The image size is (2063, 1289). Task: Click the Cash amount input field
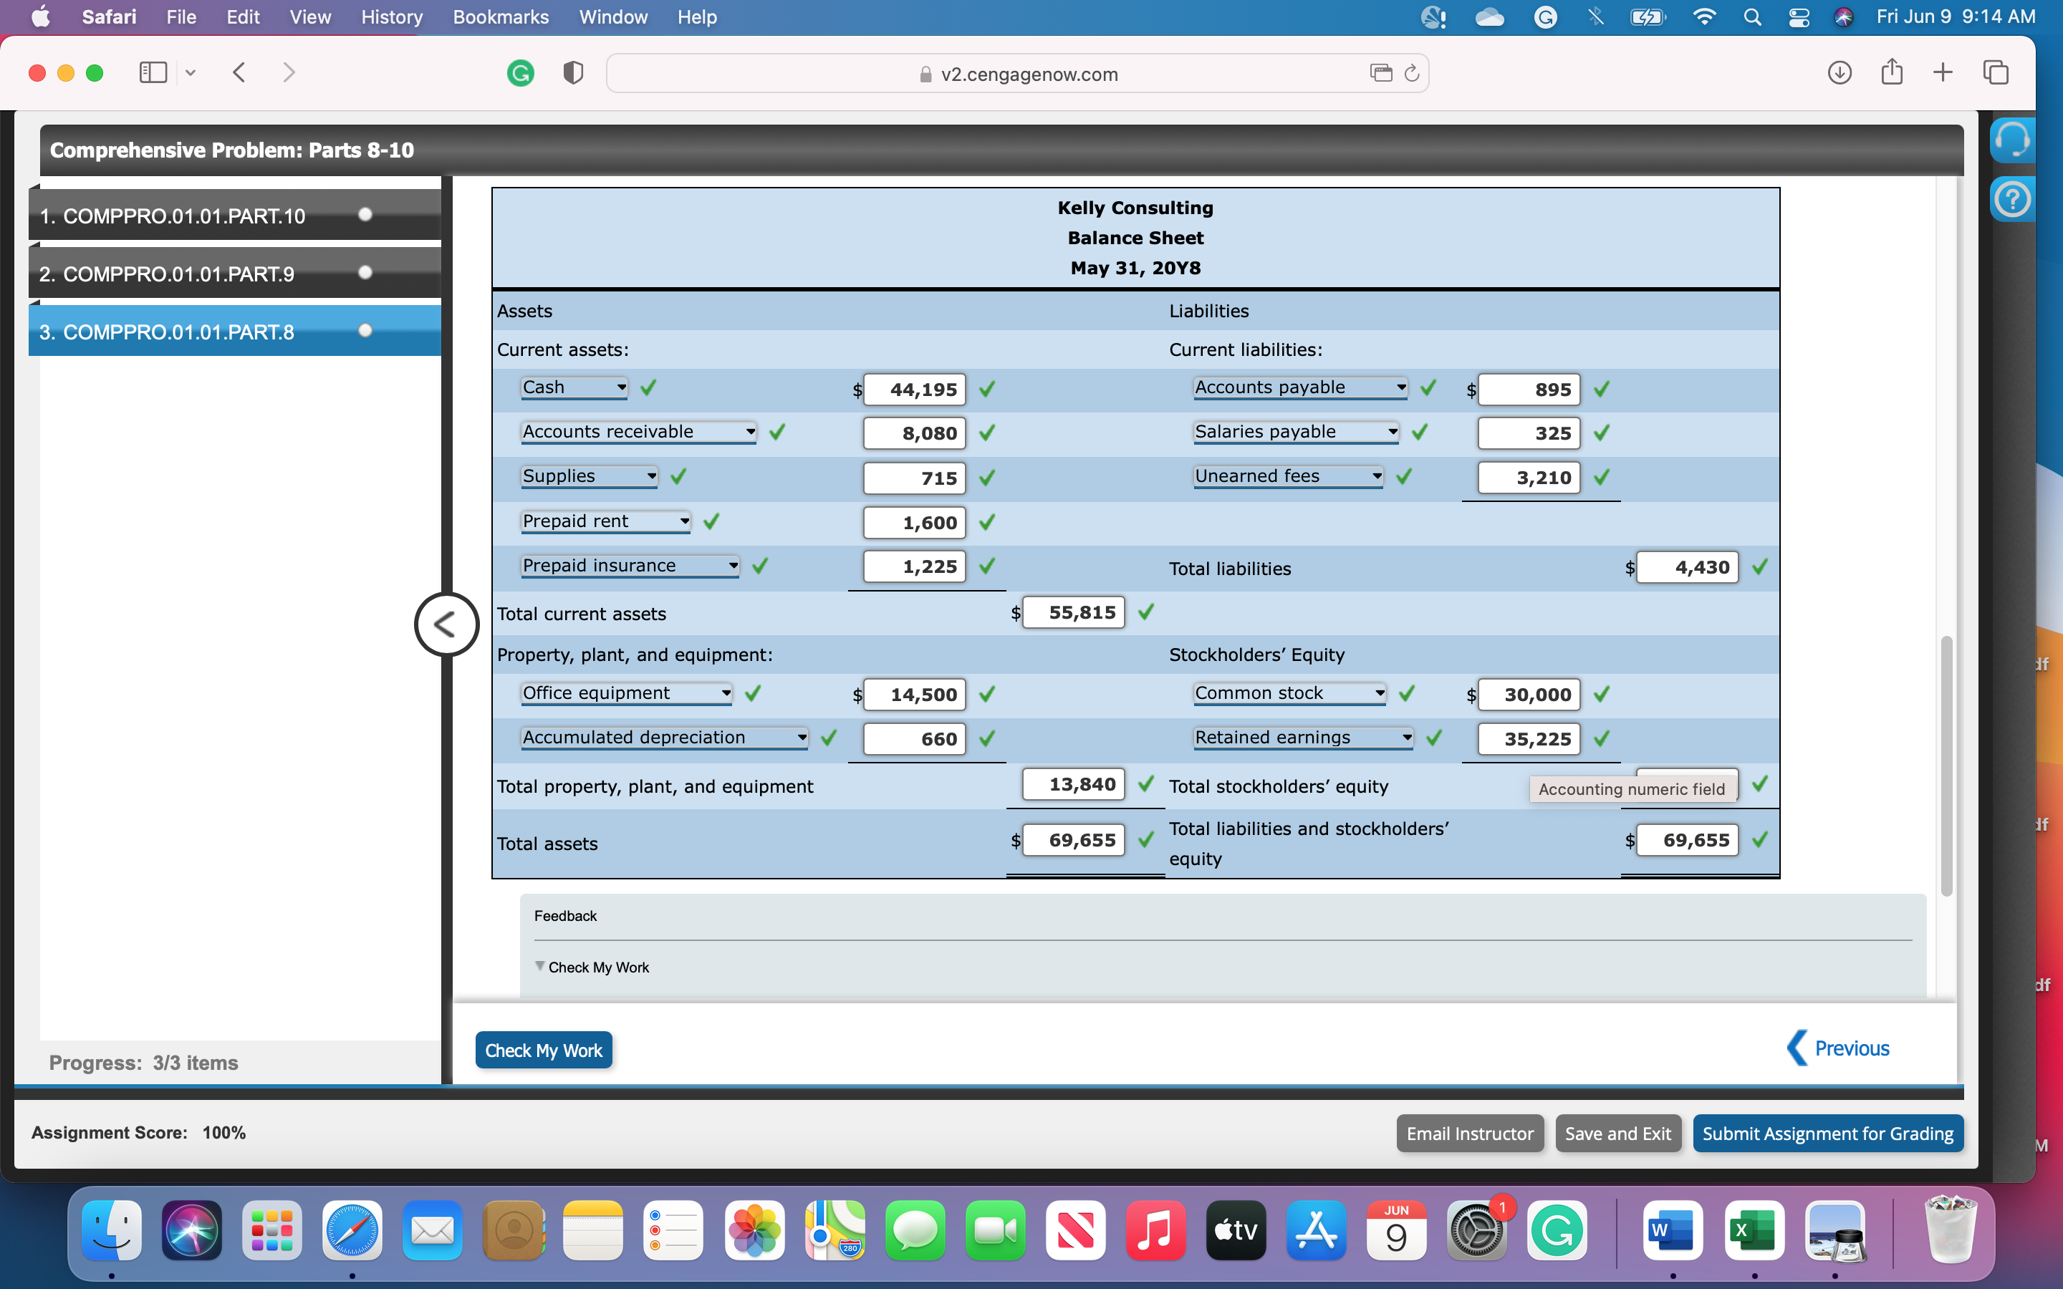pyautogui.click(x=915, y=390)
